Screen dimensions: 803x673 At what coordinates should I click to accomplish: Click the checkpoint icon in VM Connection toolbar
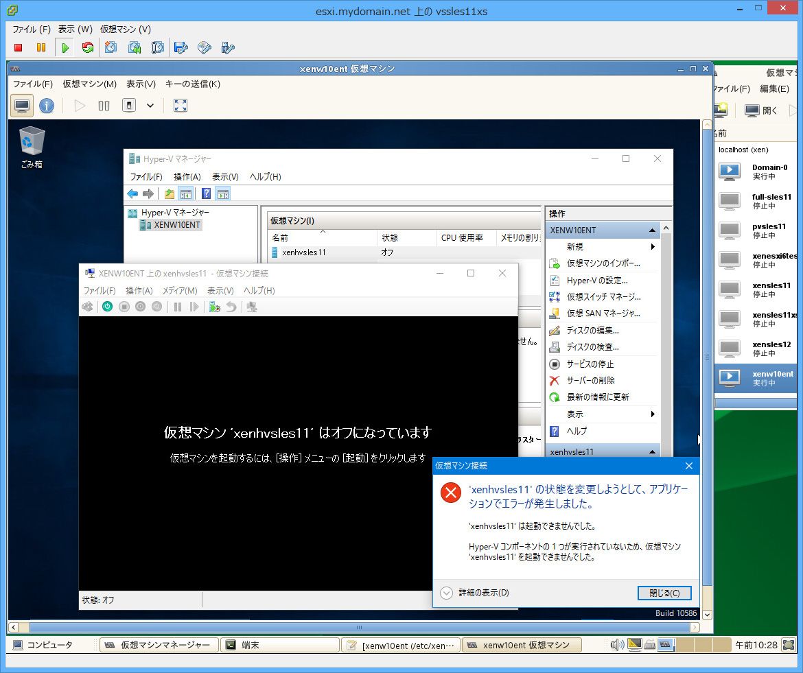pos(215,307)
